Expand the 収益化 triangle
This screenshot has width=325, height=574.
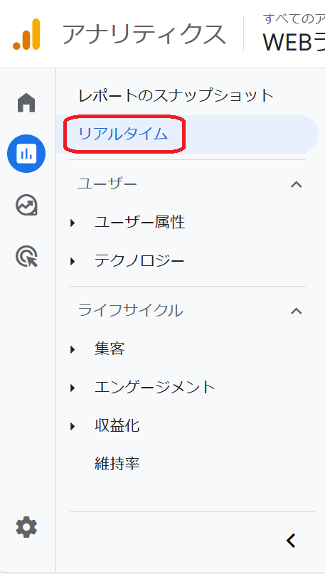click(73, 426)
